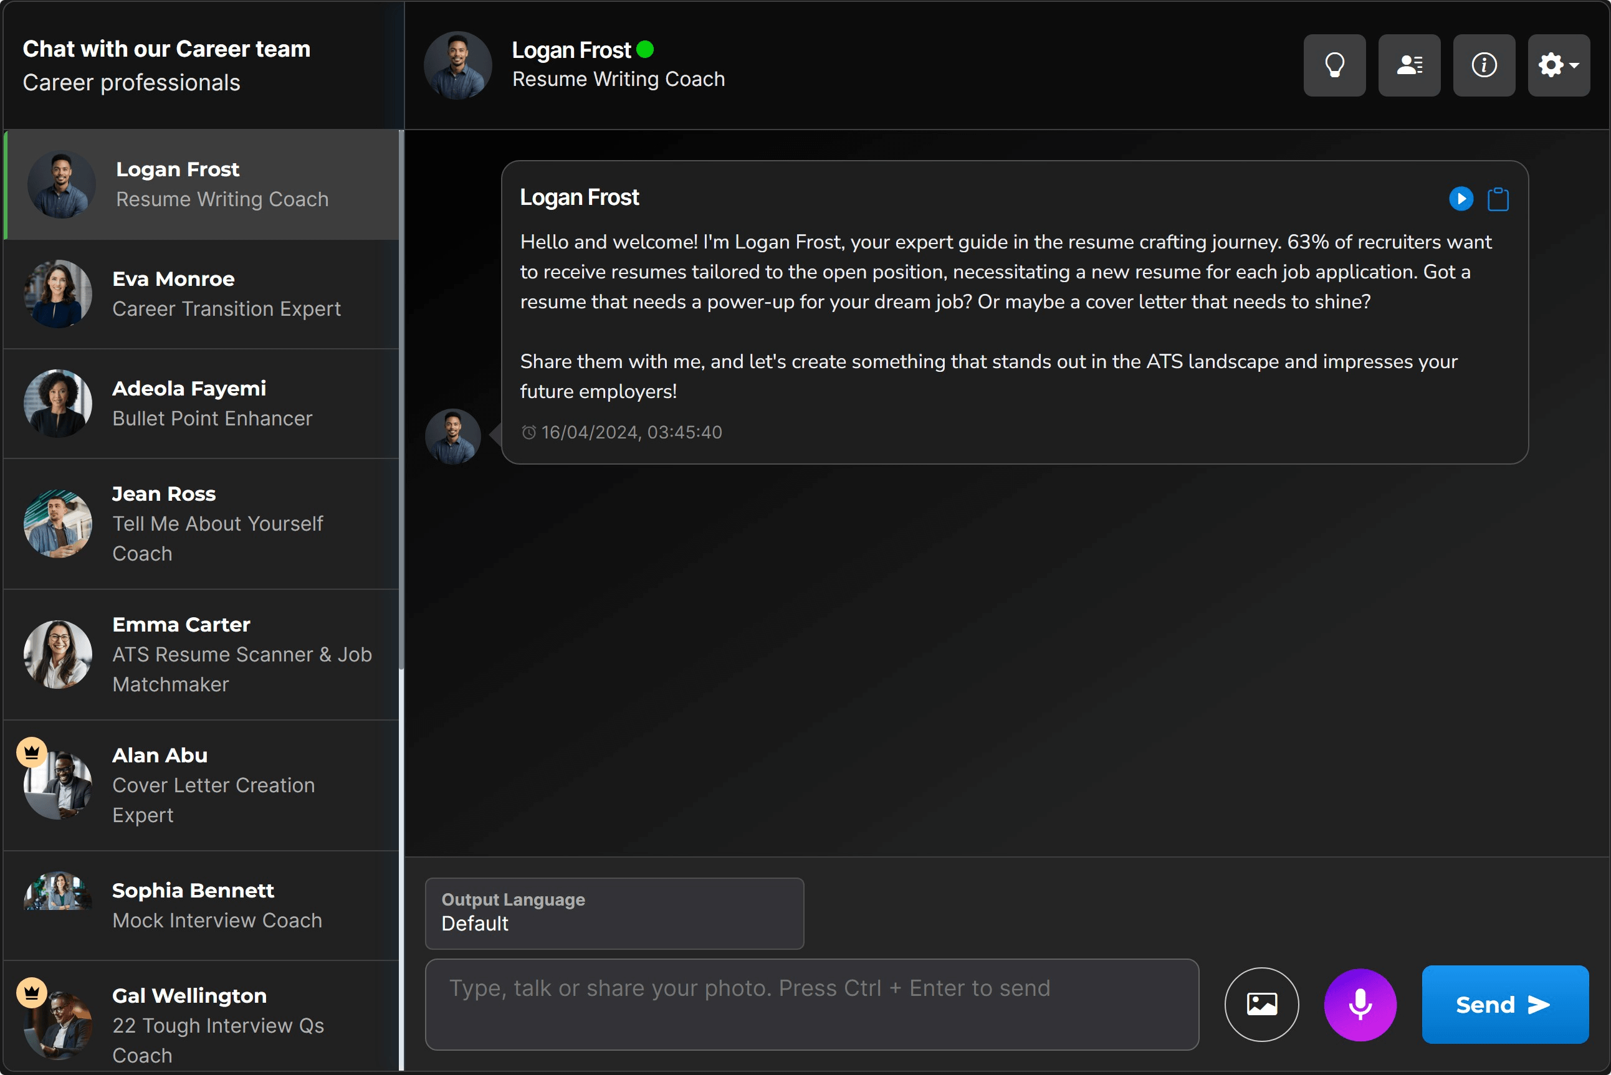The width and height of the screenshot is (1611, 1075).
Task: Play Logan Frost's message audio
Action: [x=1461, y=199]
